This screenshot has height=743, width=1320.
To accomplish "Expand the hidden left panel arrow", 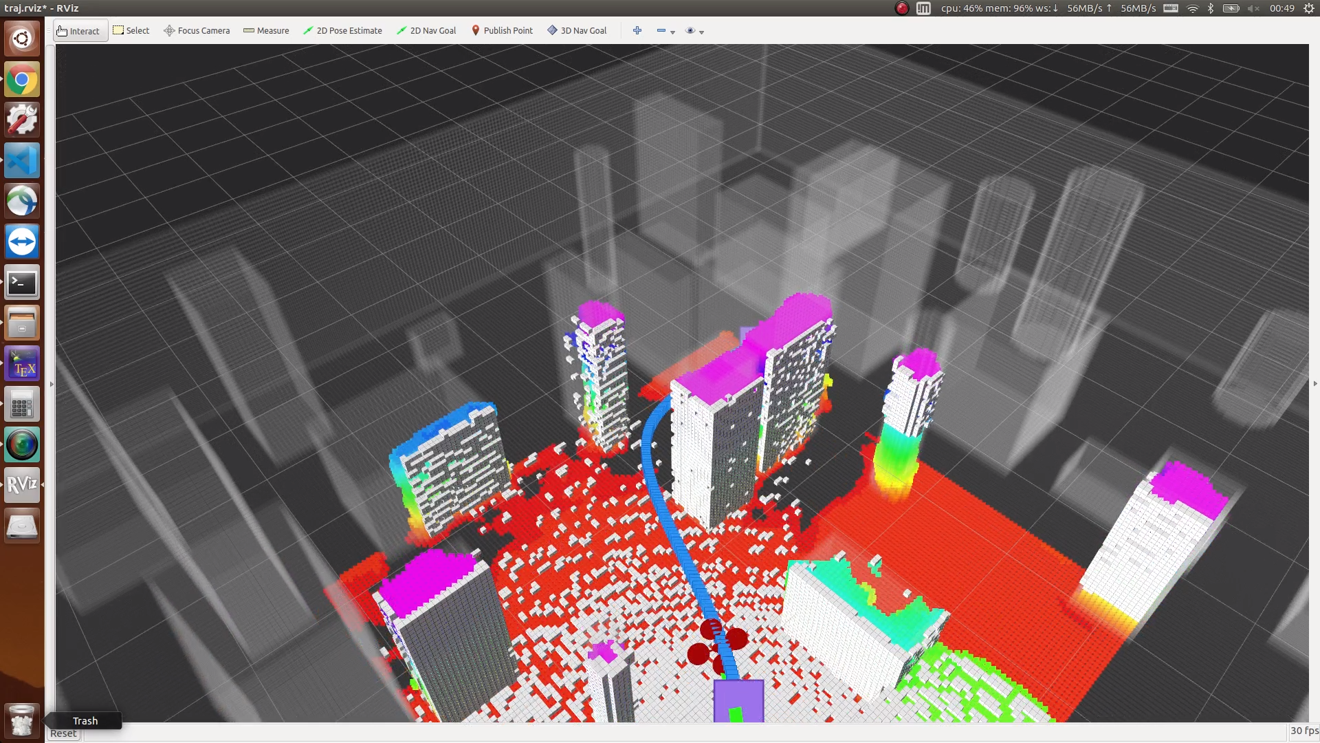I will (x=52, y=384).
